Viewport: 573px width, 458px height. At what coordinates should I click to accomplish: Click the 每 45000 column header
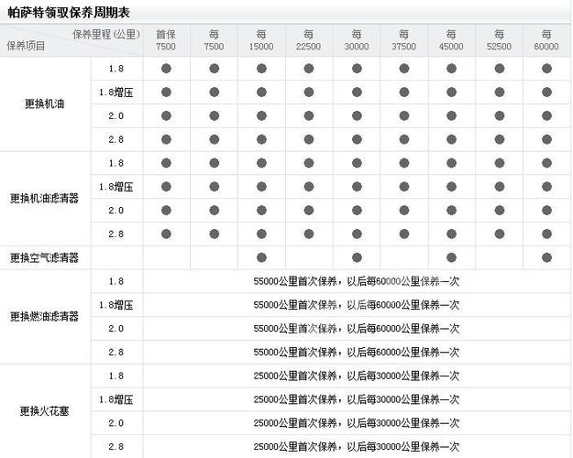[x=451, y=40]
